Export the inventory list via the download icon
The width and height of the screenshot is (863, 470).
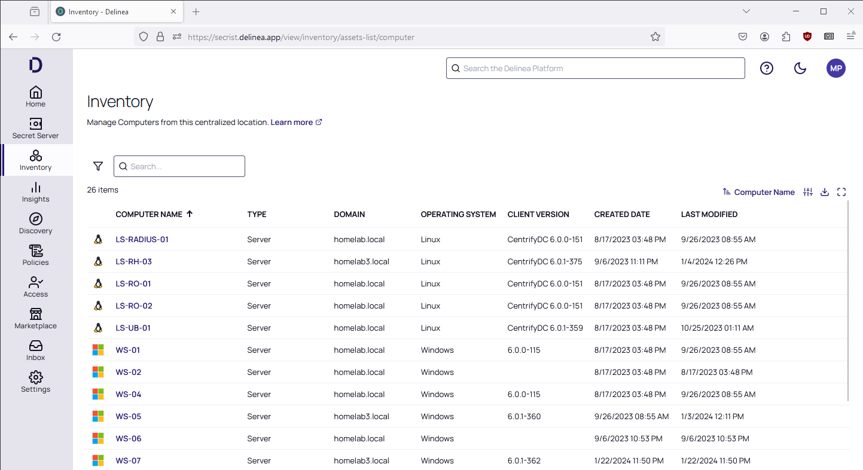point(825,192)
